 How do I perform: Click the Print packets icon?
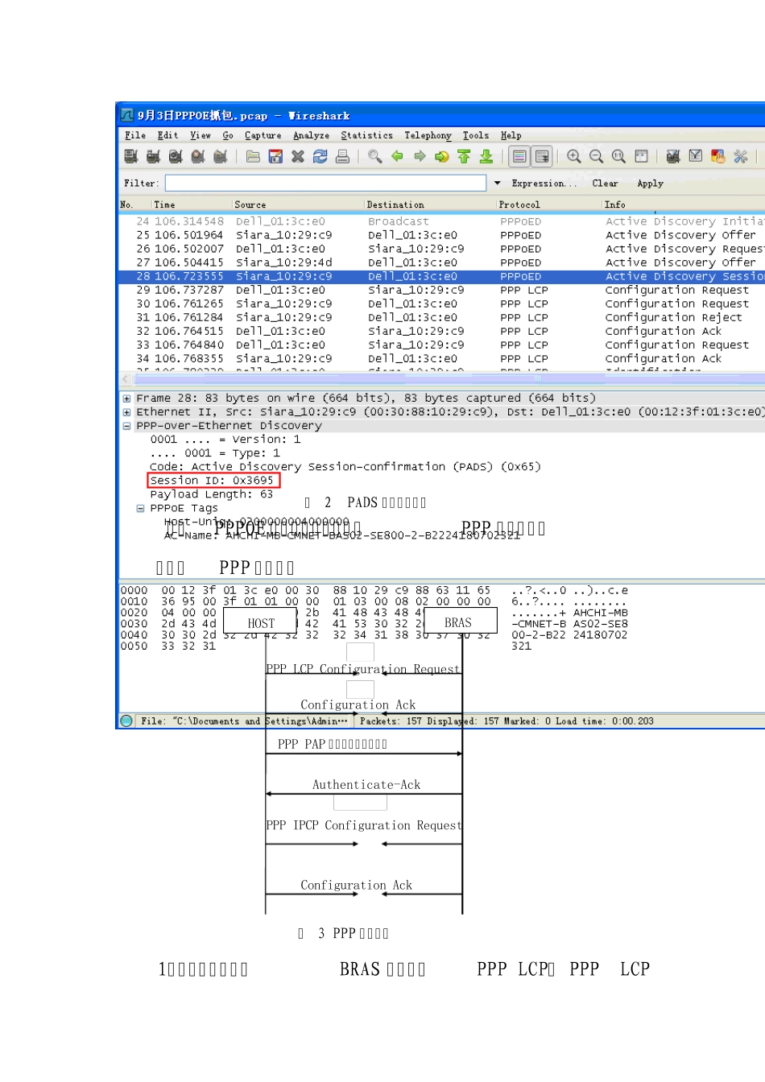(x=342, y=156)
